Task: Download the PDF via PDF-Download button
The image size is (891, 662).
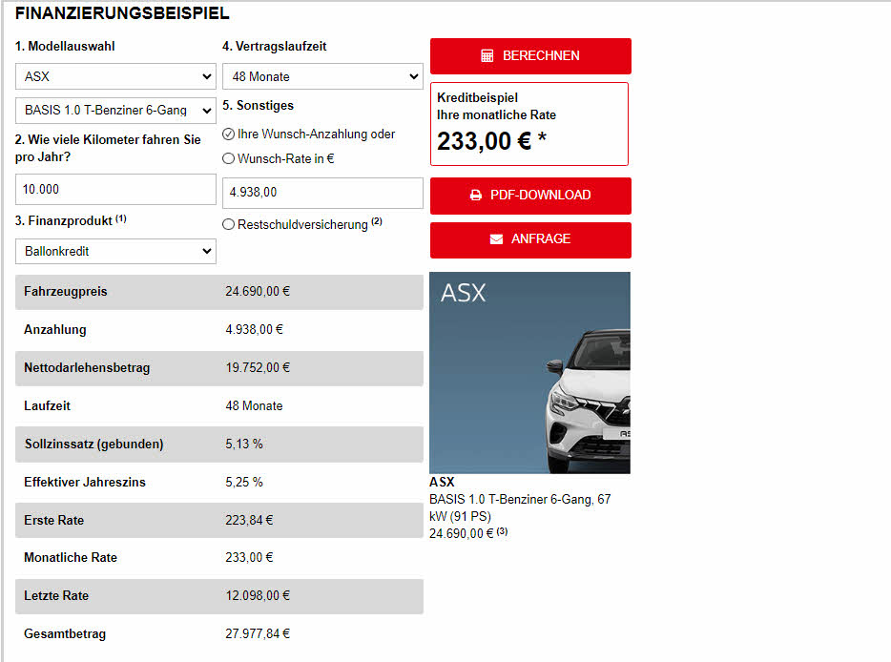Action: (530, 196)
